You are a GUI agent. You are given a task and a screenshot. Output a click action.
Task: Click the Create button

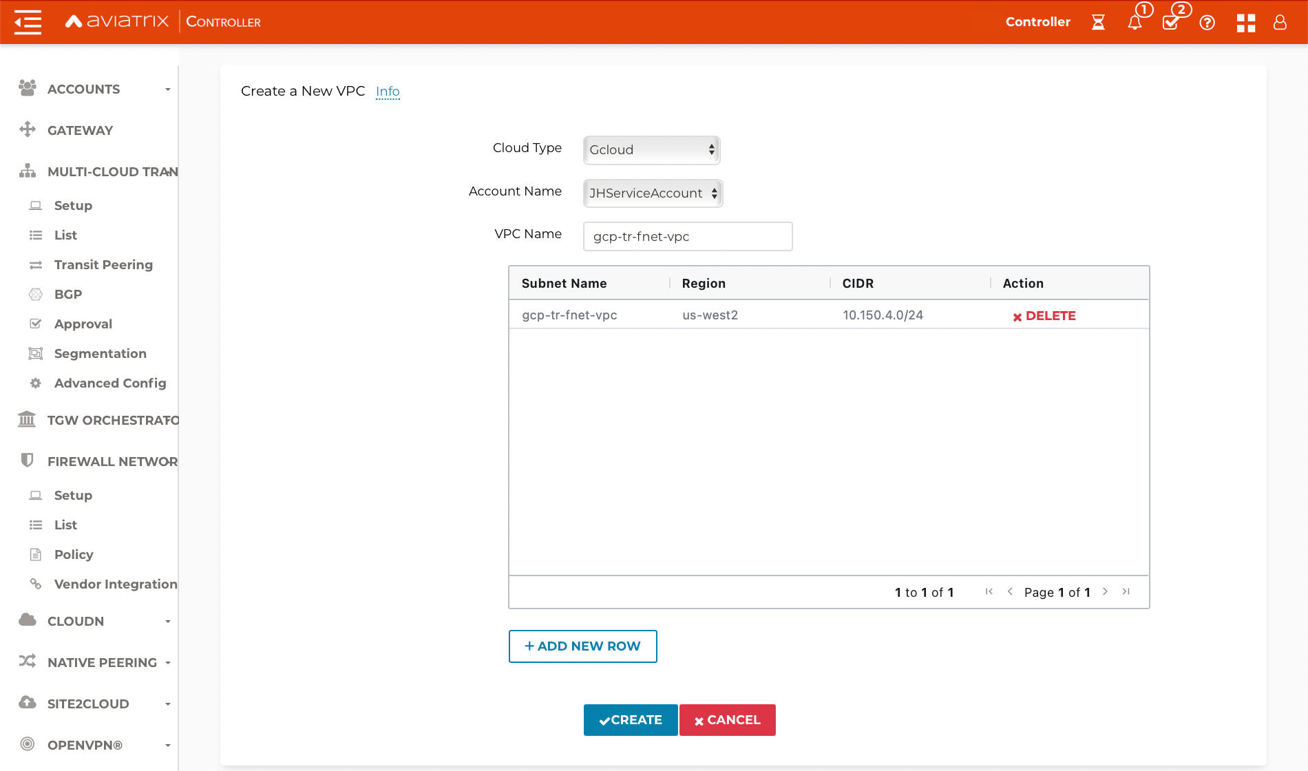pyautogui.click(x=631, y=720)
